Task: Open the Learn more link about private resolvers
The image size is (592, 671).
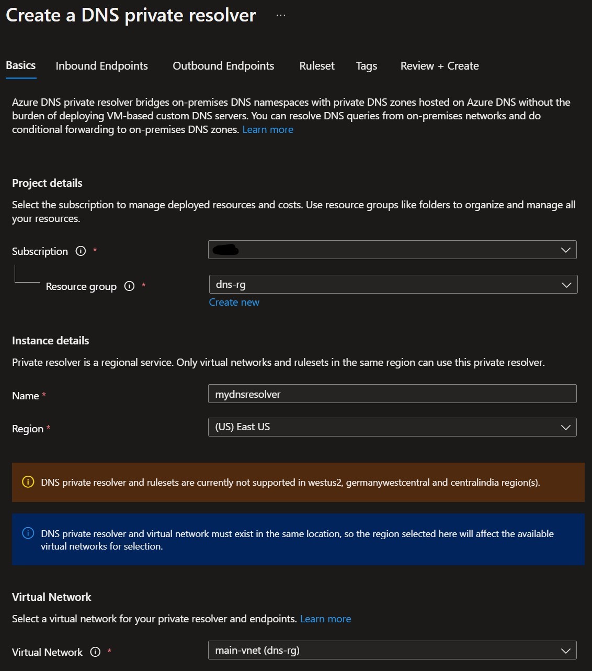Action: click(x=267, y=129)
